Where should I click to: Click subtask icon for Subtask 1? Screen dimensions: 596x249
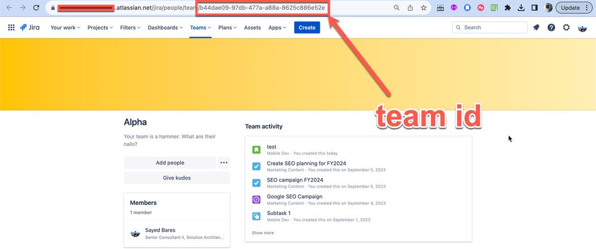(x=257, y=216)
